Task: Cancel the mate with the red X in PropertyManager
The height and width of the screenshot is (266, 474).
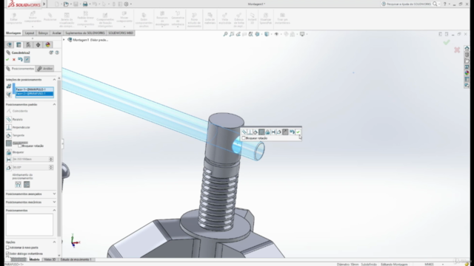Action: click(13, 59)
